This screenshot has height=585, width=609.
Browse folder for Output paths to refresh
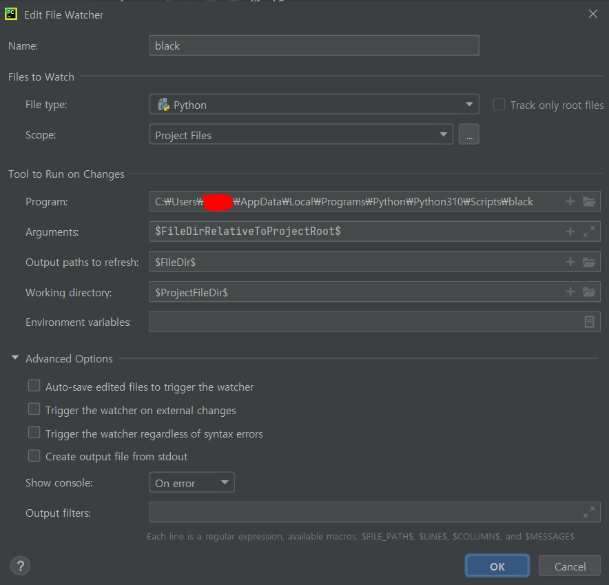(x=589, y=262)
